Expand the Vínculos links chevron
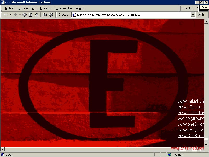 (x=196, y=8)
